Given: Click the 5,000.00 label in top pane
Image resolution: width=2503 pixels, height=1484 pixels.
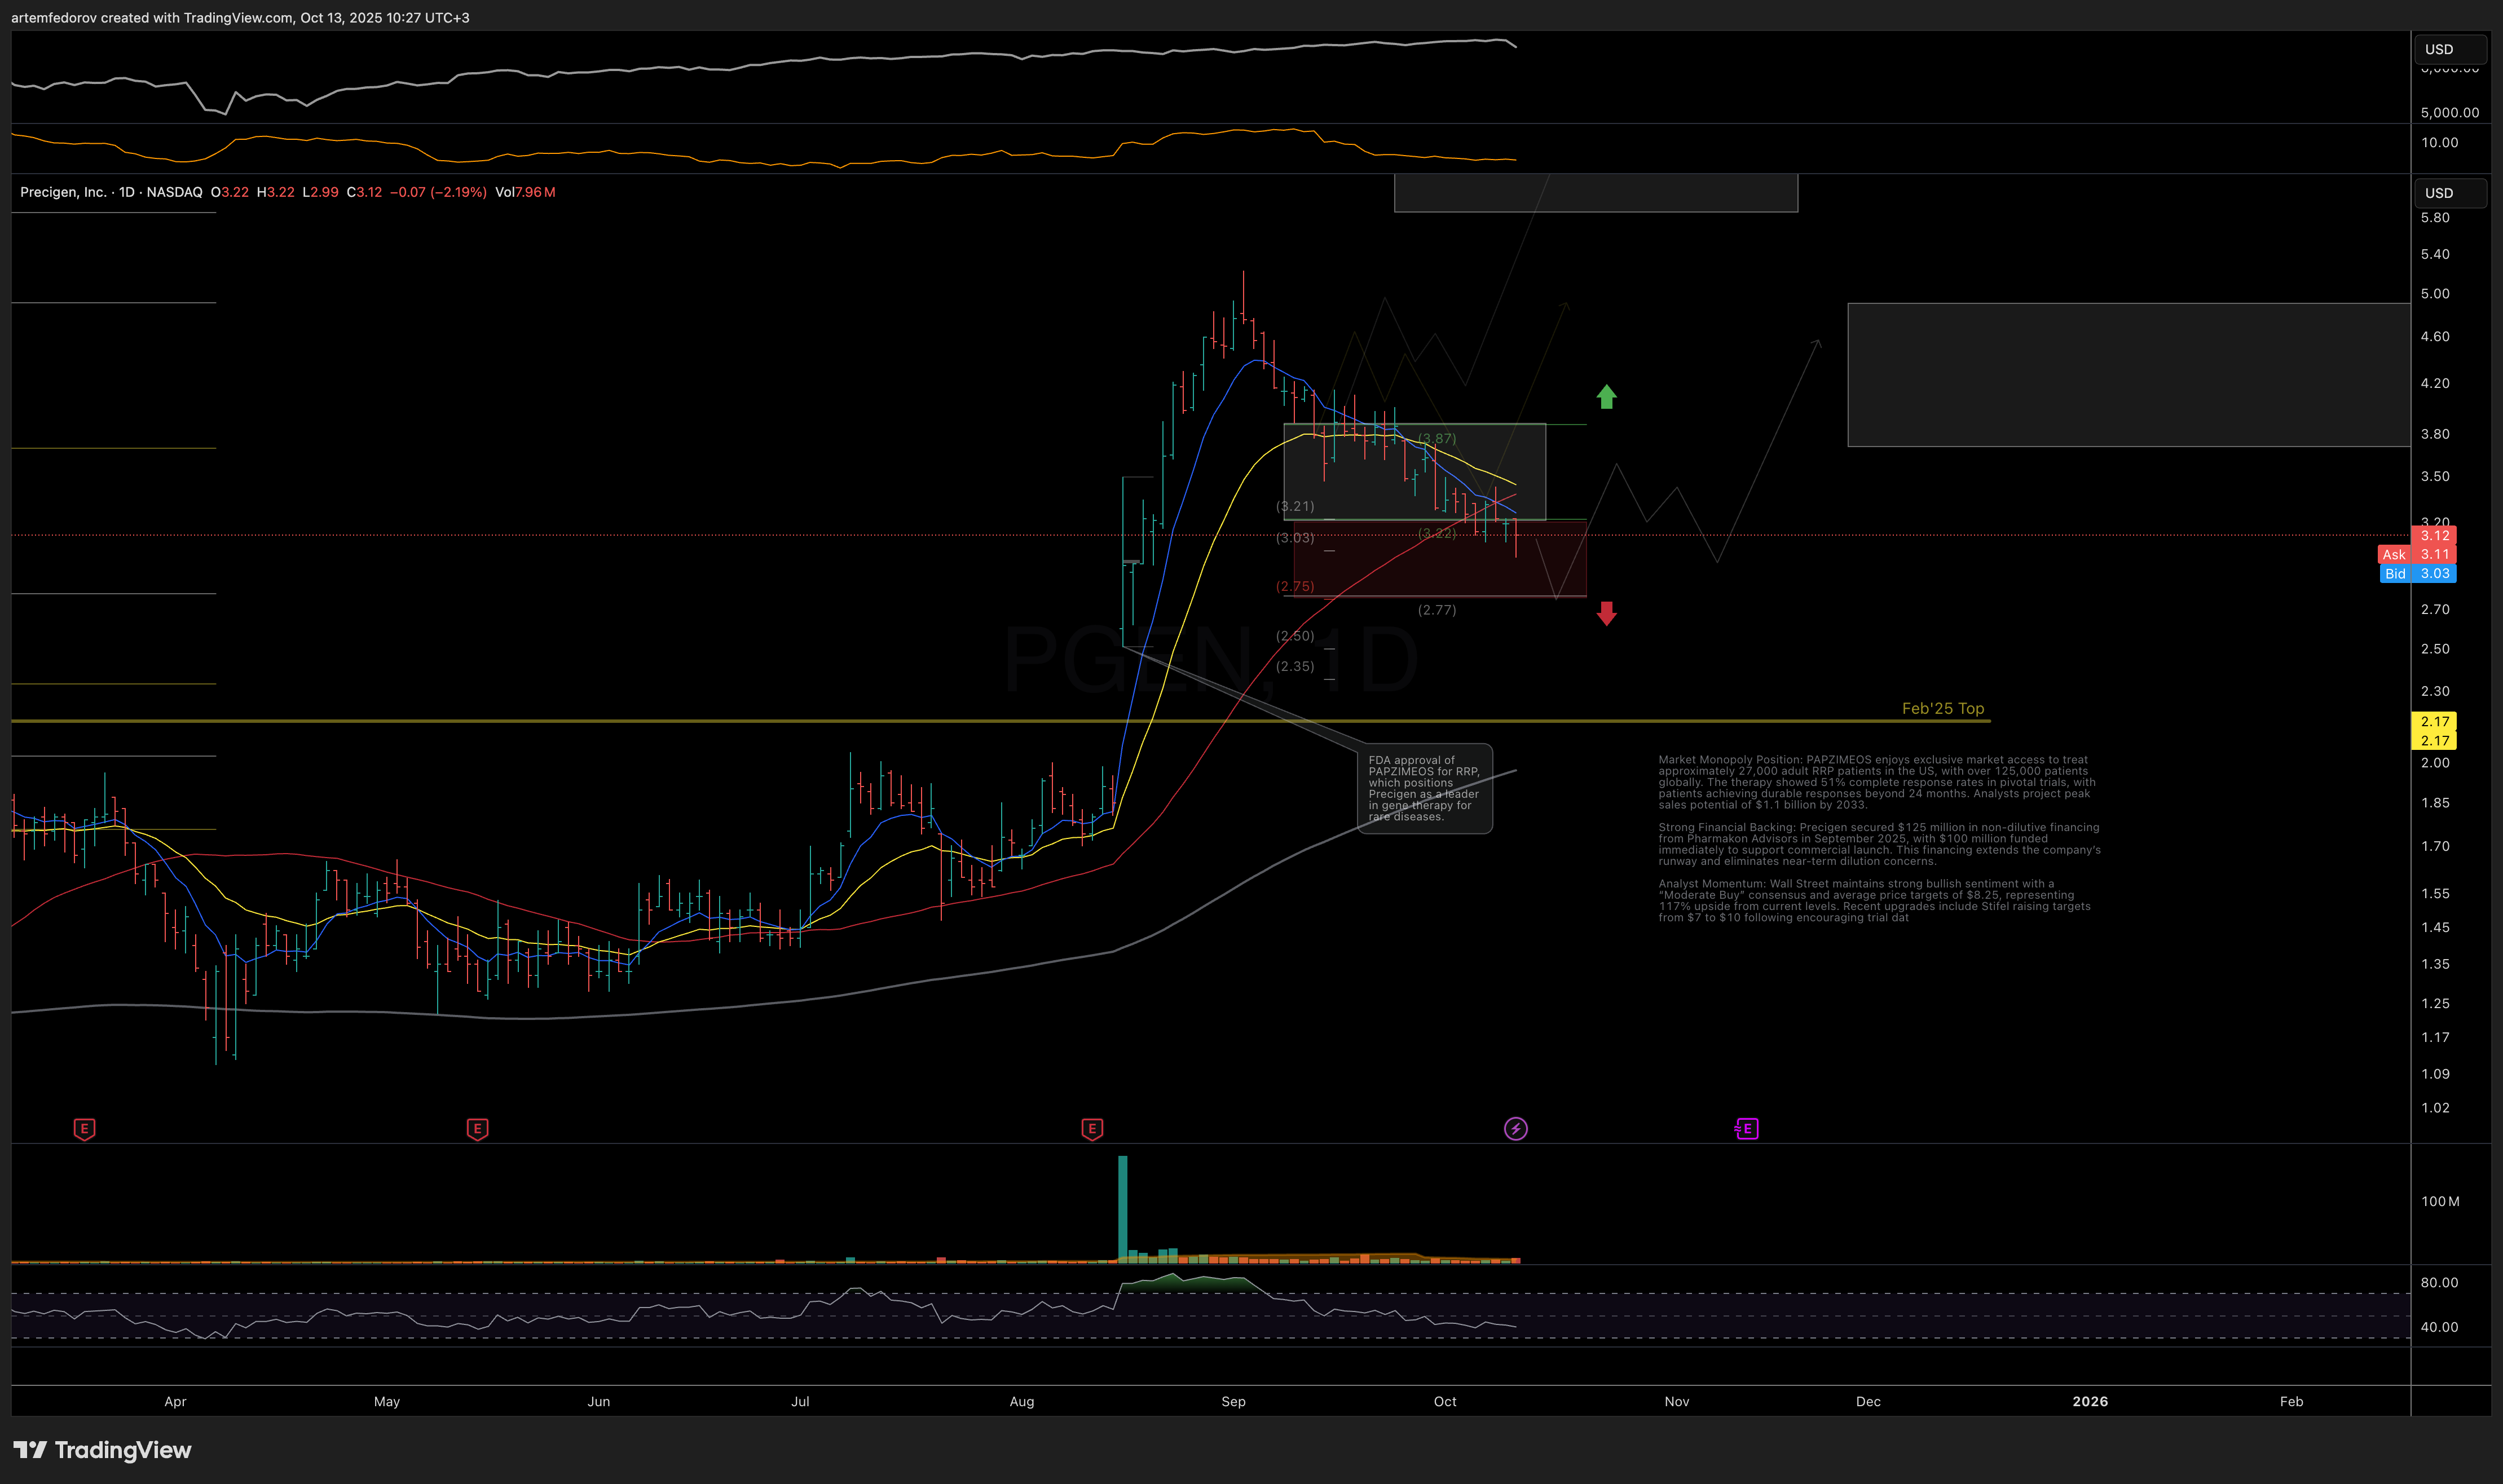Looking at the screenshot, I should click(2450, 113).
